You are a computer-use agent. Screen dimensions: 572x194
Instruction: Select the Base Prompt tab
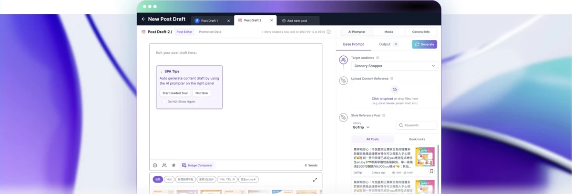tap(353, 44)
